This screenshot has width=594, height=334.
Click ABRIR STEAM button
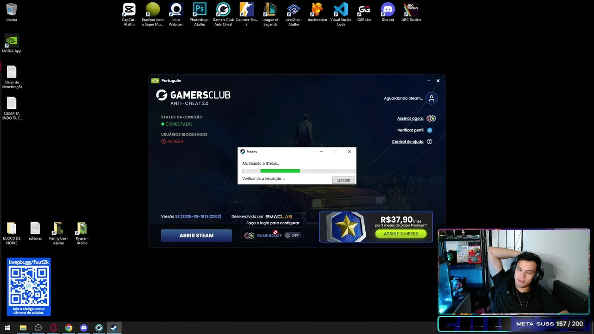(196, 235)
